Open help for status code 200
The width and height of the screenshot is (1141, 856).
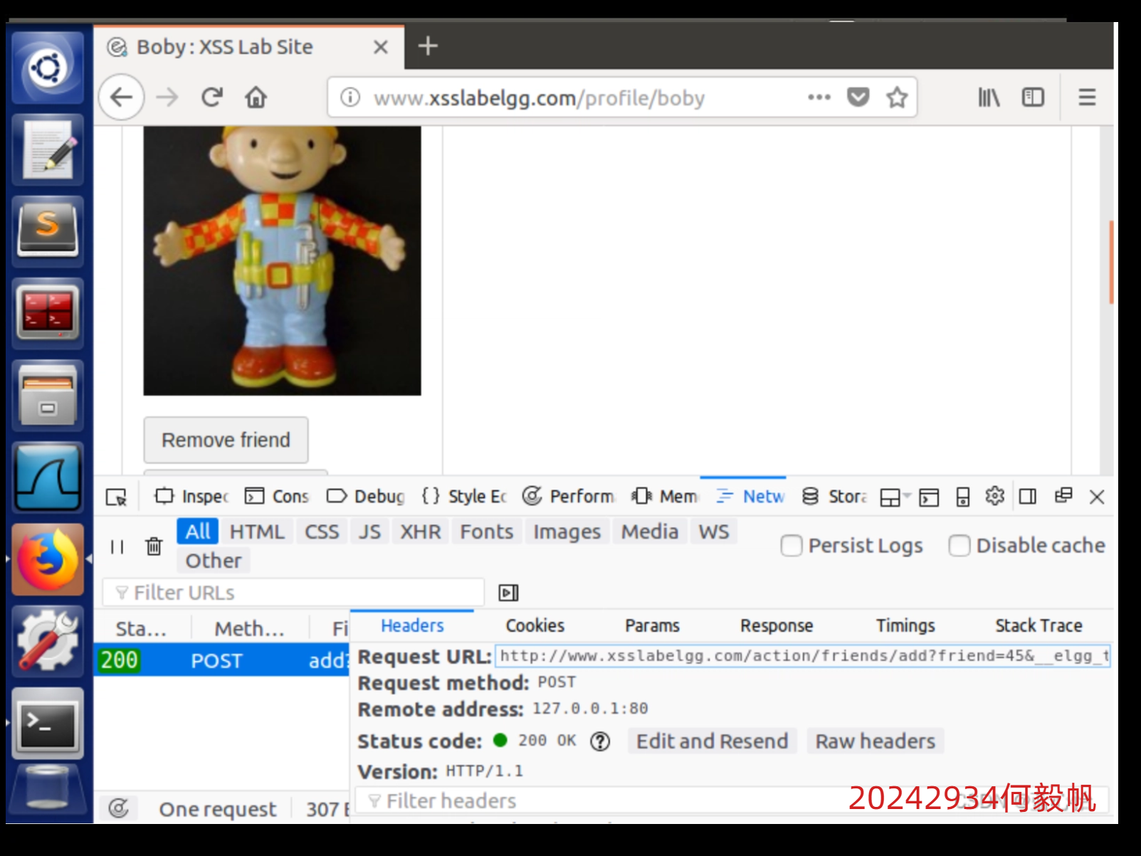[600, 741]
